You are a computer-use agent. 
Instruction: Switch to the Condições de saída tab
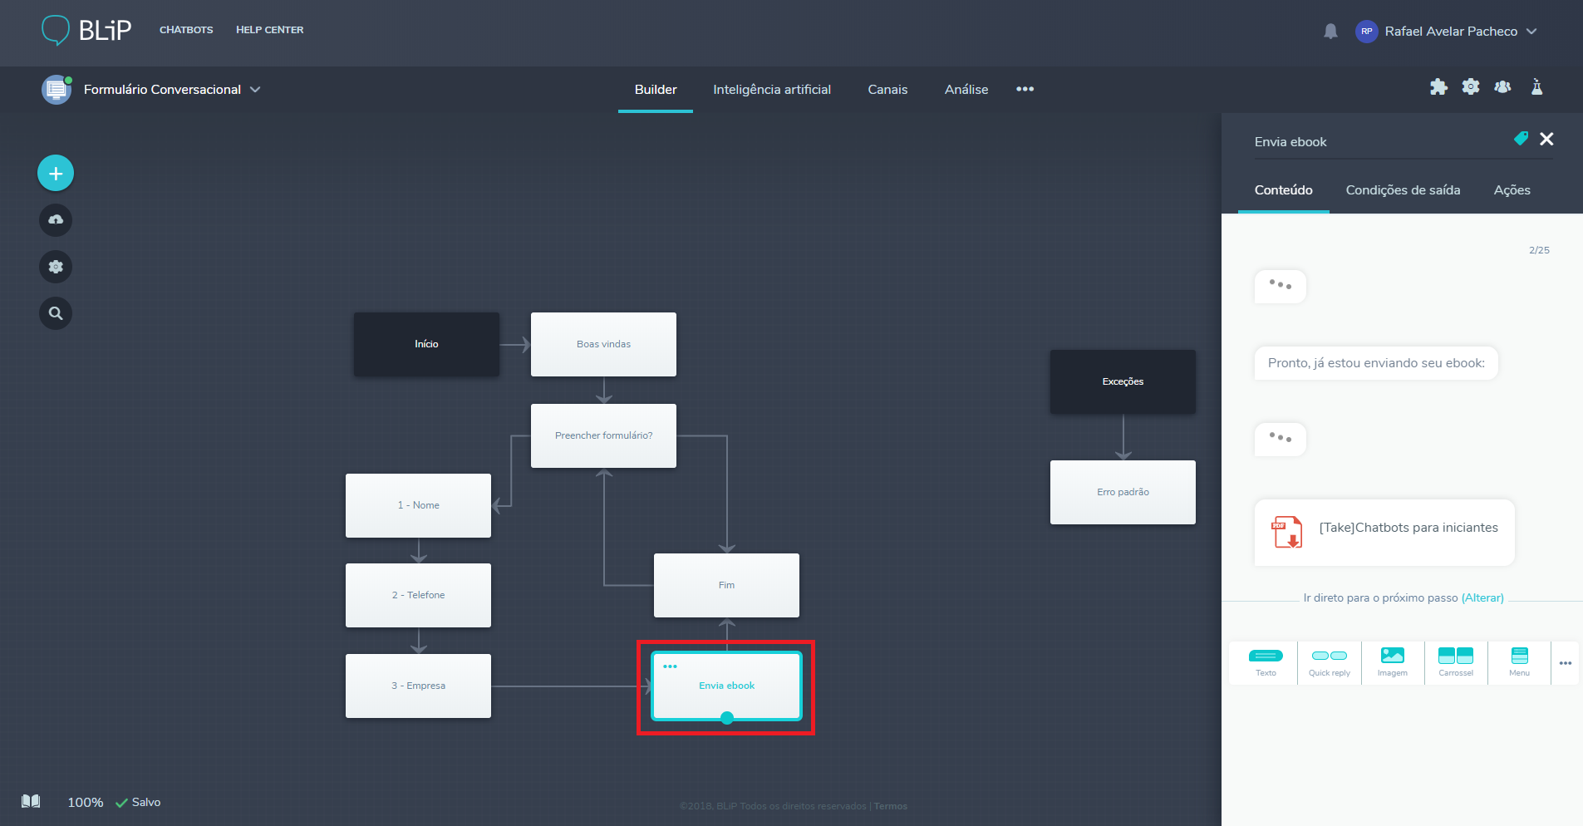[1403, 190]
